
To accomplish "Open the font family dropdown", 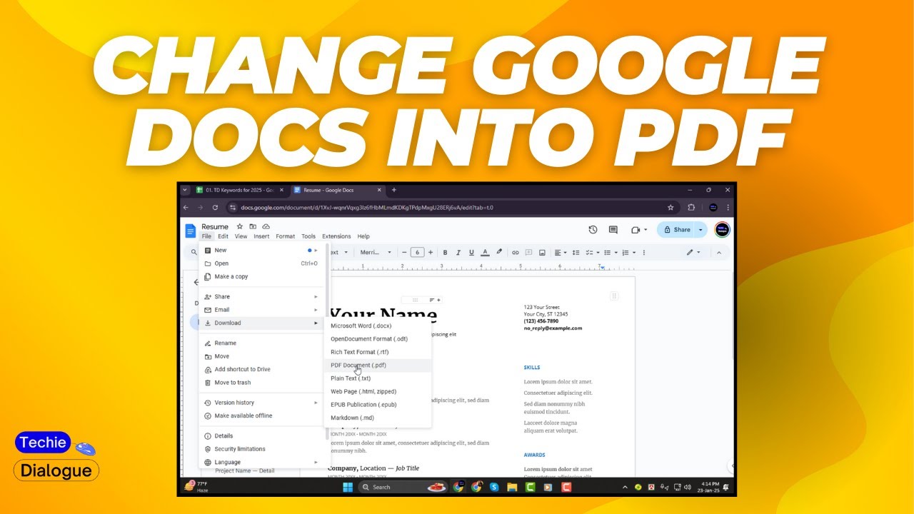I will tap(376, 252).
